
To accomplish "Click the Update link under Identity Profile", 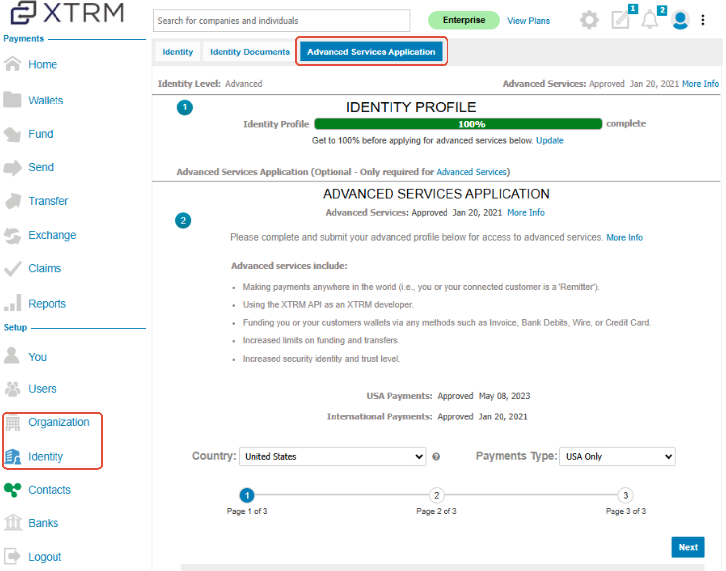I will coord(550,140).
